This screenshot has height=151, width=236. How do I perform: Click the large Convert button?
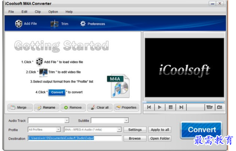(x=201, y=130)
